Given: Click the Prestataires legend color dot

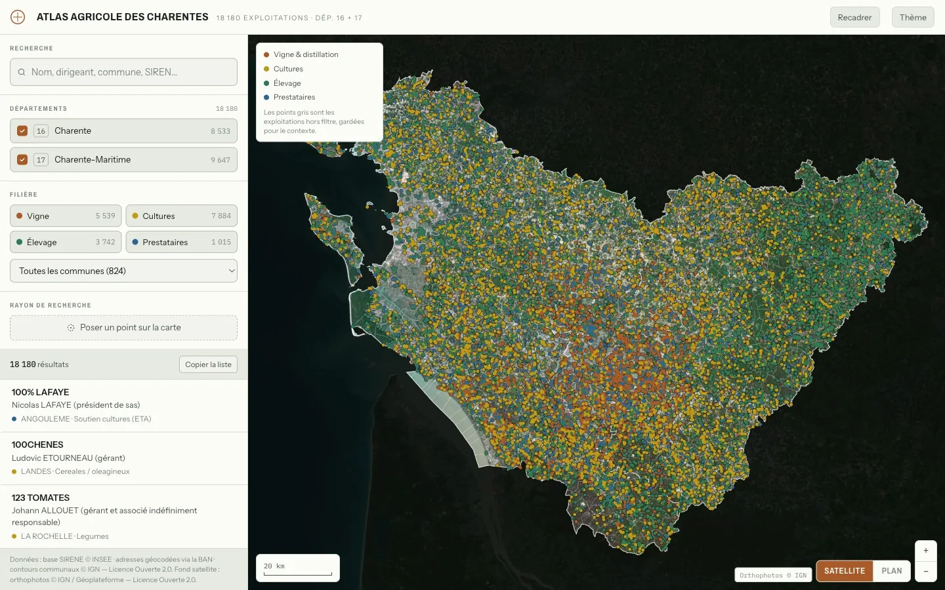Looking at the screenshot, I should click(x=266, y=97).
